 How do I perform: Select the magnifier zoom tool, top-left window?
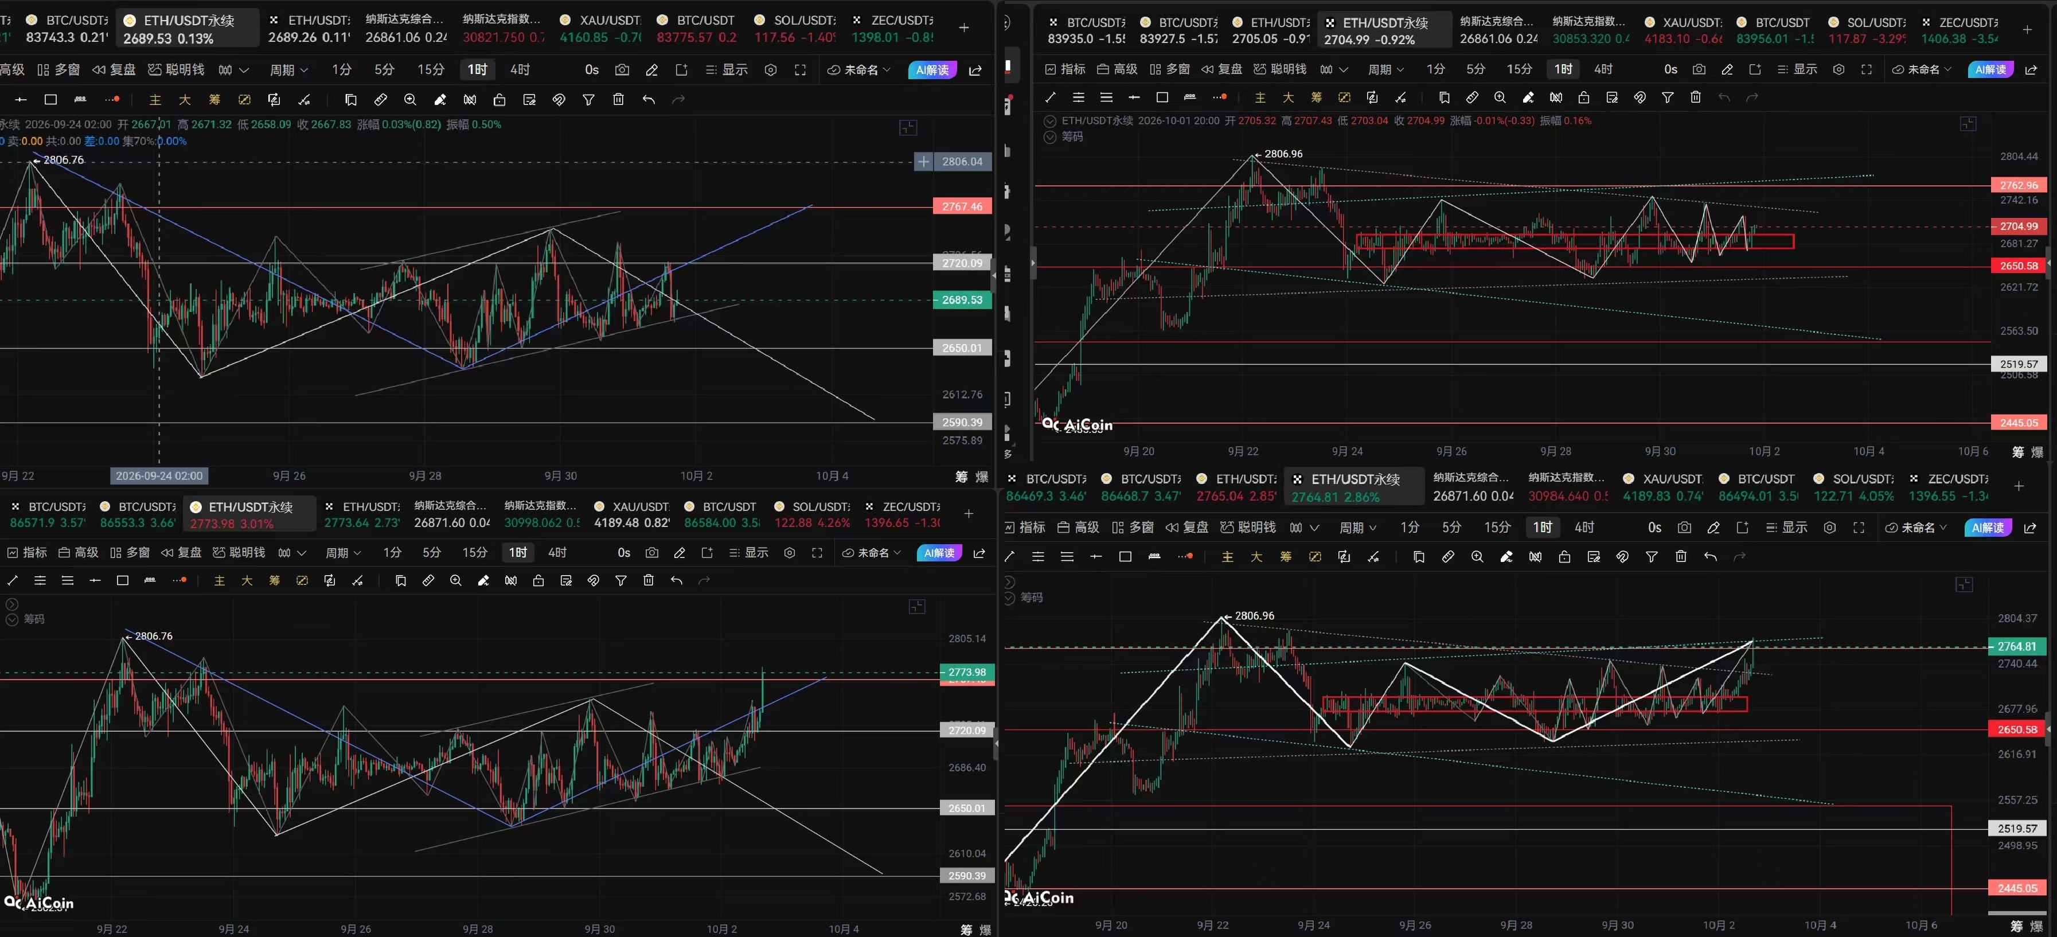coord(411,100)
